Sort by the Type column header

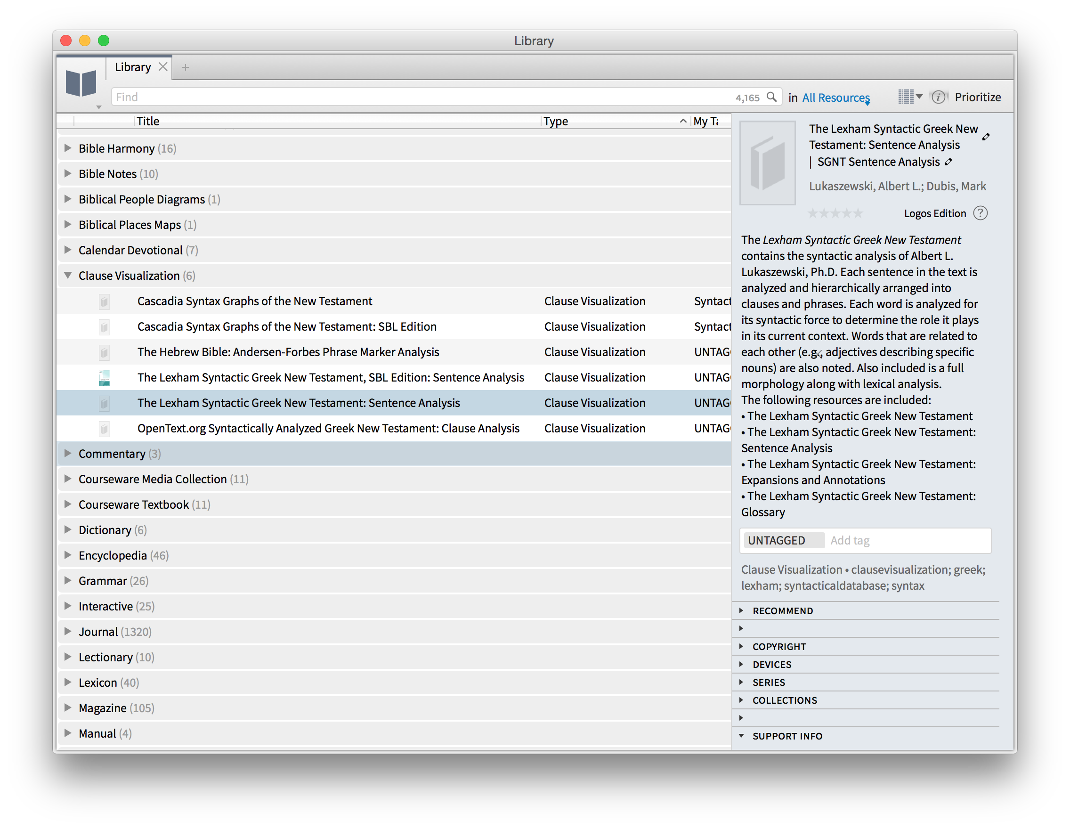click(556, 121)
